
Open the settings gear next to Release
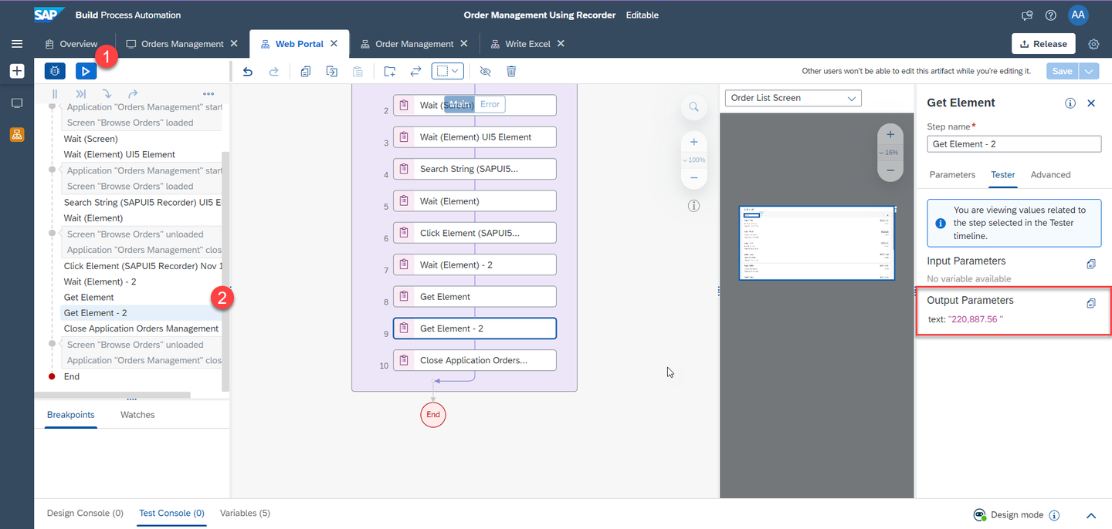(x=1093, y=44)
